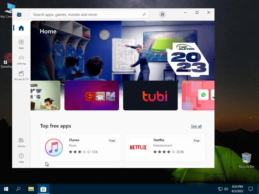Viewport: 259px width, 194px height.
Task: Select the iTunes app title
Action: pyautogui.click(x=74, y=140)
